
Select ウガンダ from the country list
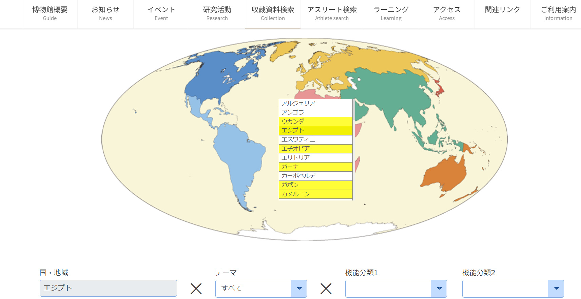click(x=315, y=121)
